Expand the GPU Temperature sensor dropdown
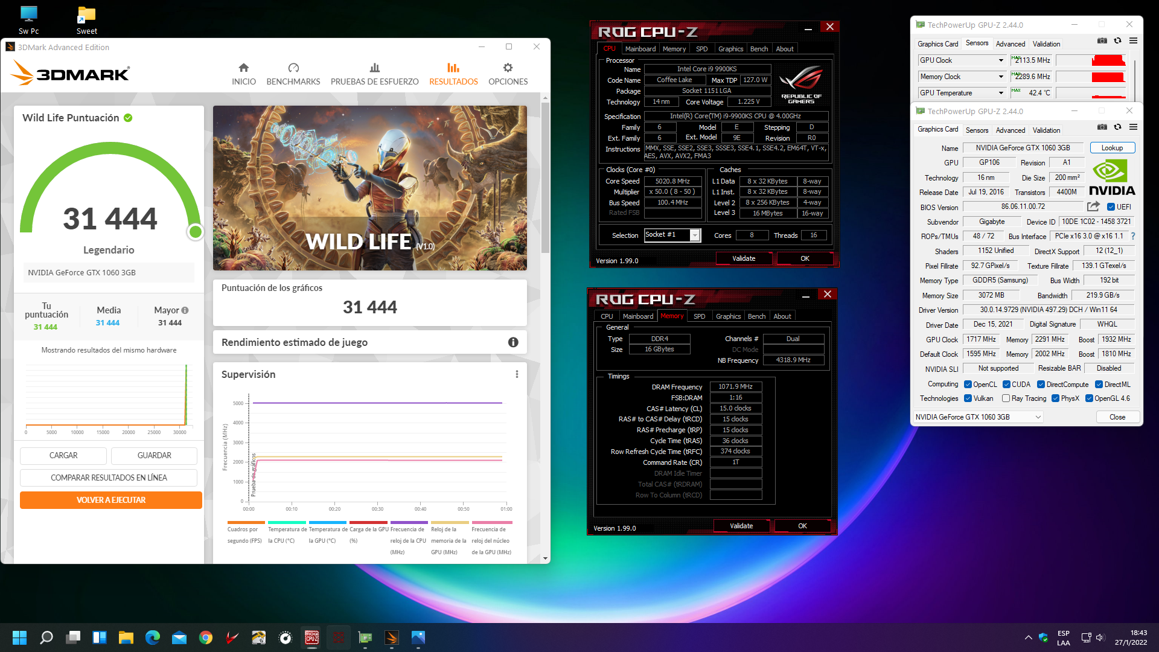 (1001, 93)
